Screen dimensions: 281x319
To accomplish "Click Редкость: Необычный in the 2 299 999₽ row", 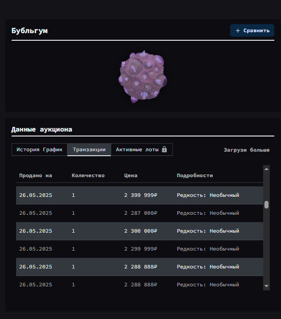I will click(x=208, y=249).
